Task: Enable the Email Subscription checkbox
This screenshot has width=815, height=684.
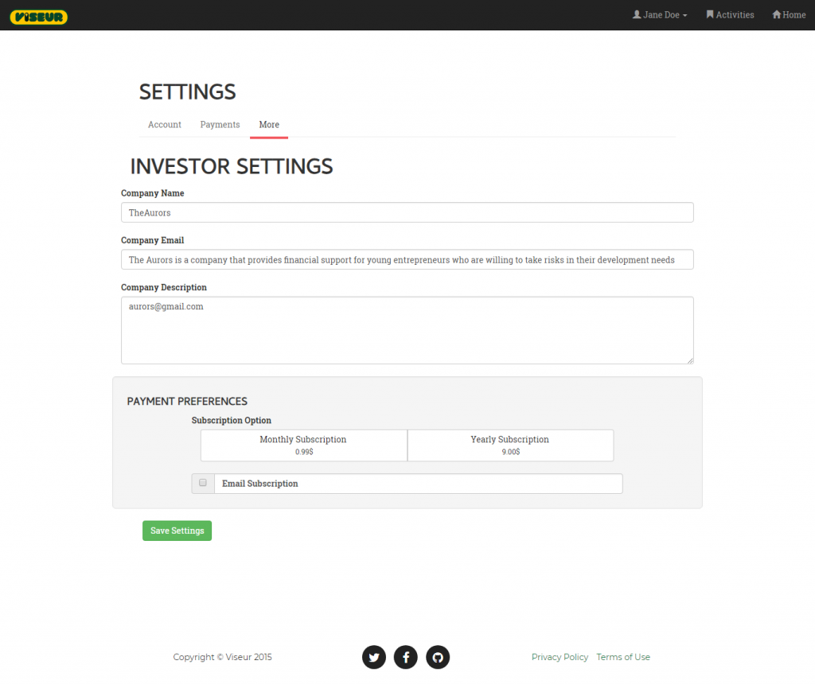Action: (x=203, y=483)
